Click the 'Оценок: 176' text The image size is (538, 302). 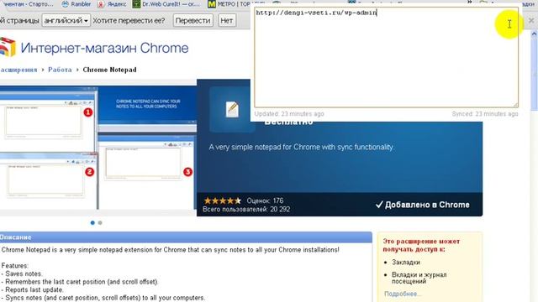[265, 200]
